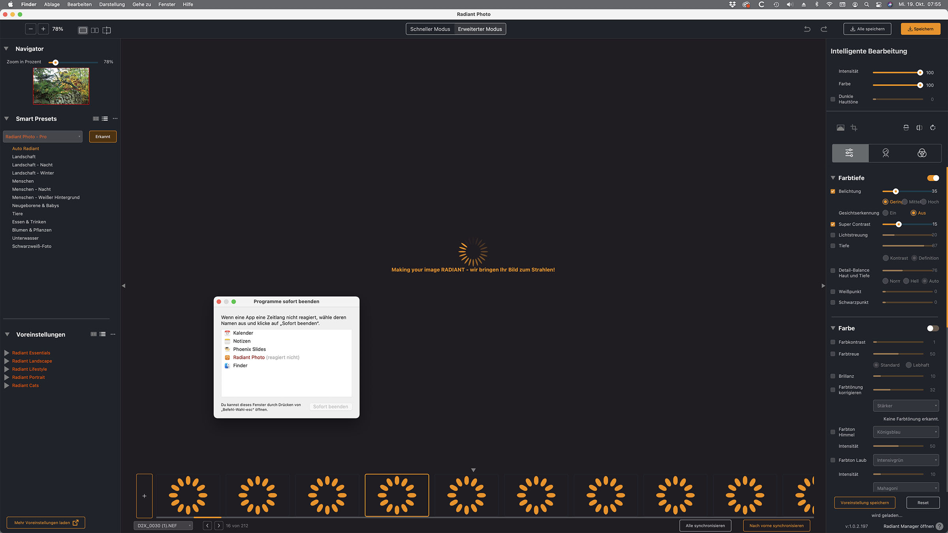Go to next image arrow
This screenshot has height=533, width=948.
tap(219, 525)
